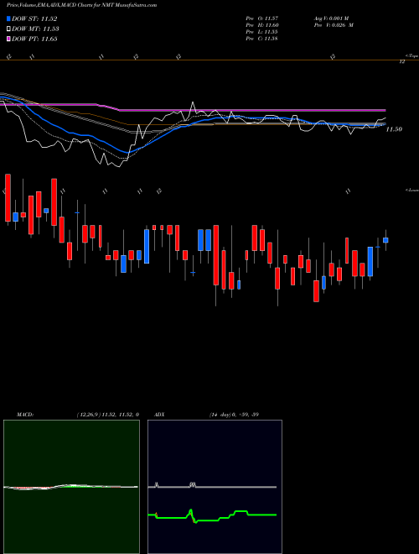Click the 'Pre L: 11.55' low value
This screenshot has width=419, height=554.
(x=262, y=31)
